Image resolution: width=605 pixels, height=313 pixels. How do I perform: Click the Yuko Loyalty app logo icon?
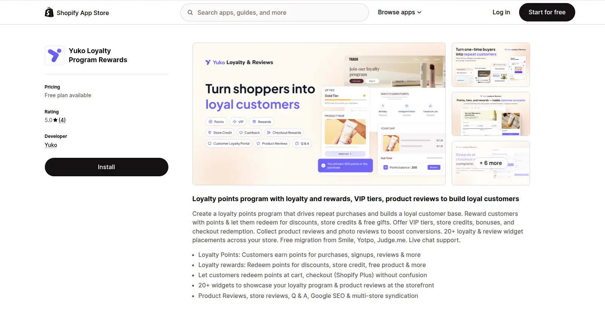[x=54, y=55]
